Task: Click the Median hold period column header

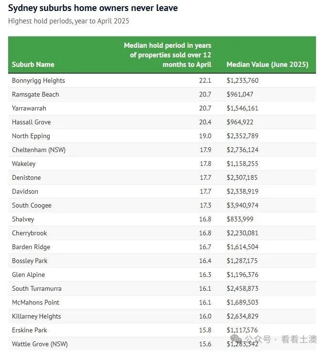Action: pos(167,55)
